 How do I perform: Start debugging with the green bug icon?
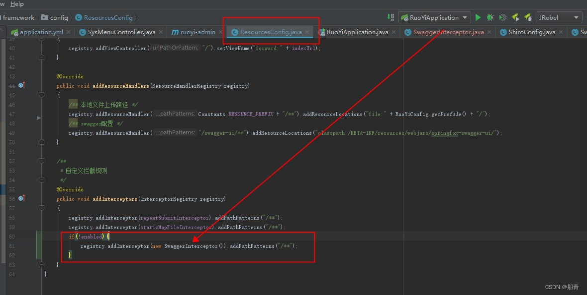point(490,17)
